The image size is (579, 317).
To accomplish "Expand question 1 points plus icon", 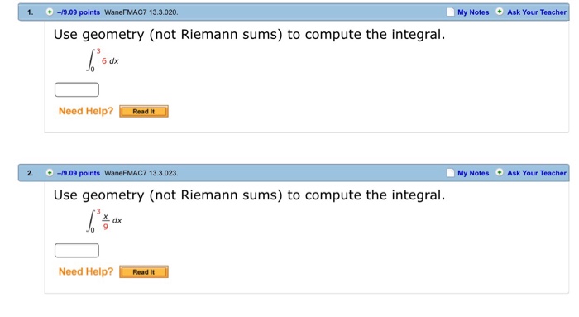I will 50,12.
